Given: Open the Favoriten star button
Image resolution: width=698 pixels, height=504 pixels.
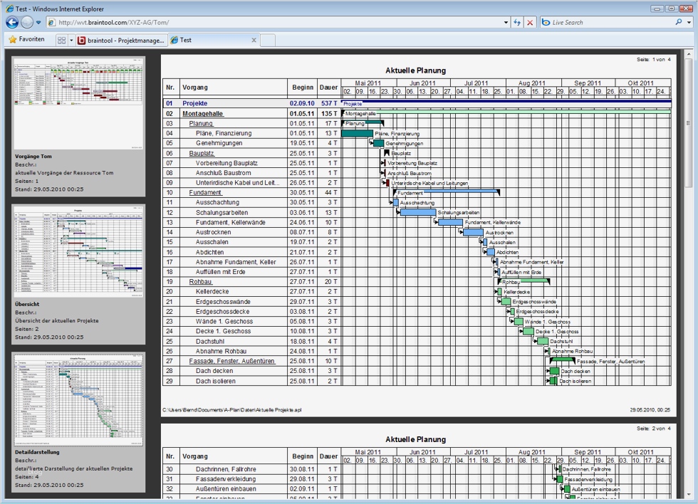Looking at the screenshot, I should (x=27, y=40).
